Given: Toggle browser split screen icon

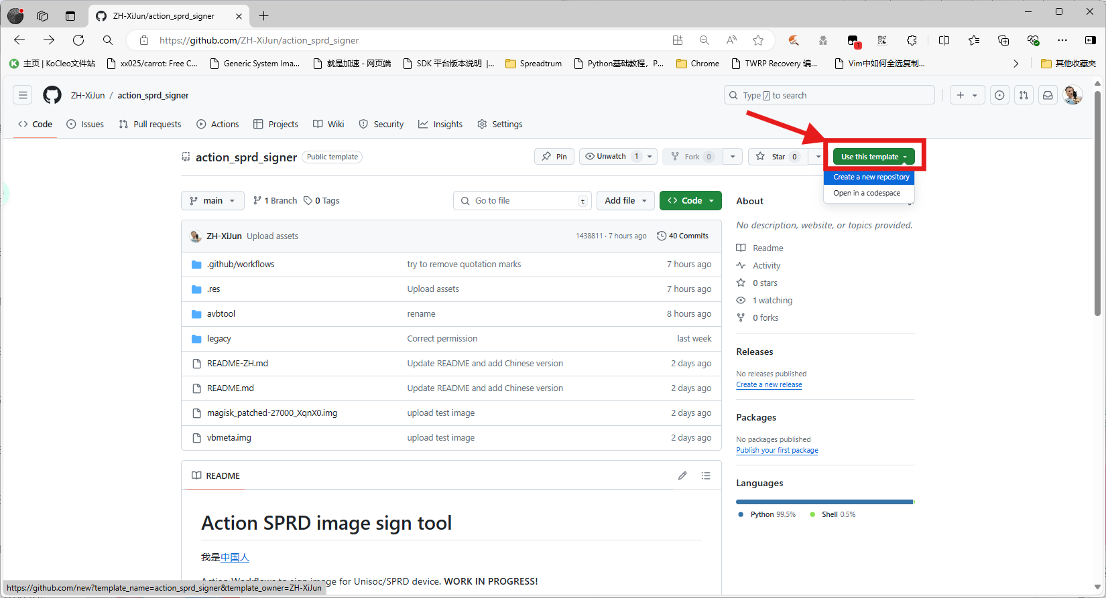Looking at the screenshot, I should 944,40.
